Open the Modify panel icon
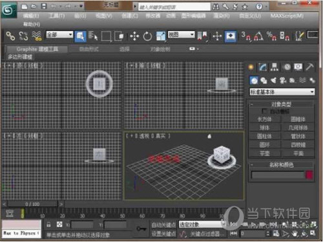 coord(263,67)
